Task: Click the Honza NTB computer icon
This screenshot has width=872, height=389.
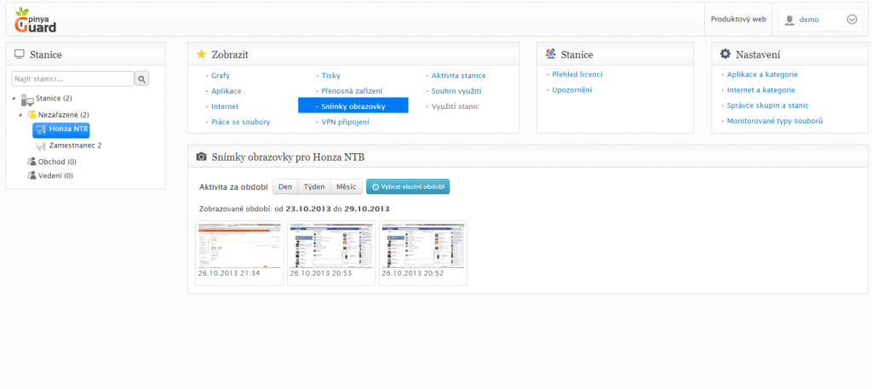Action: pos(41,129)
